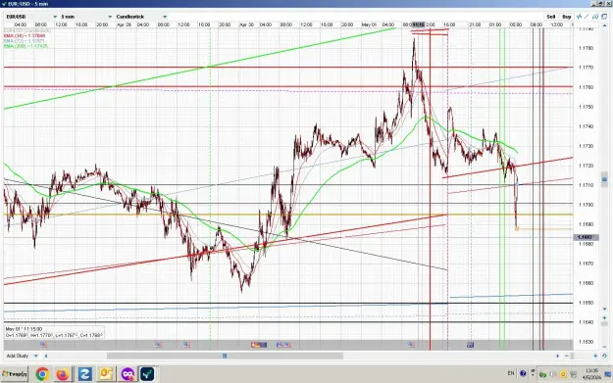Image resolution: width=613 pixels, height=383 pixels.
Task: Click the OHLC data readout box
Action: click(54, 332)
